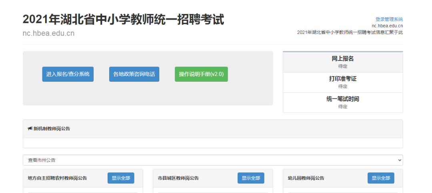Click 网上报名 schedule item
Image resolution: width=432 pixels, height=193 pixels.
click(x=343, y=62)
